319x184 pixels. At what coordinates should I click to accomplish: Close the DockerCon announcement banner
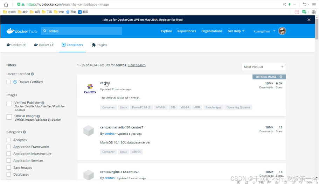(x=309, y=20)
